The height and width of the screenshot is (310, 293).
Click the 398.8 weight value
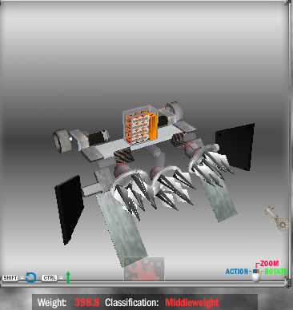tap(86, 303)
